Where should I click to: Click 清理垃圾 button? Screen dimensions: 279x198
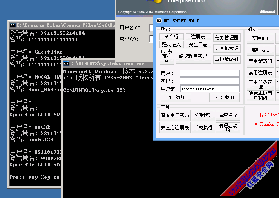click(x=228, y=115)
